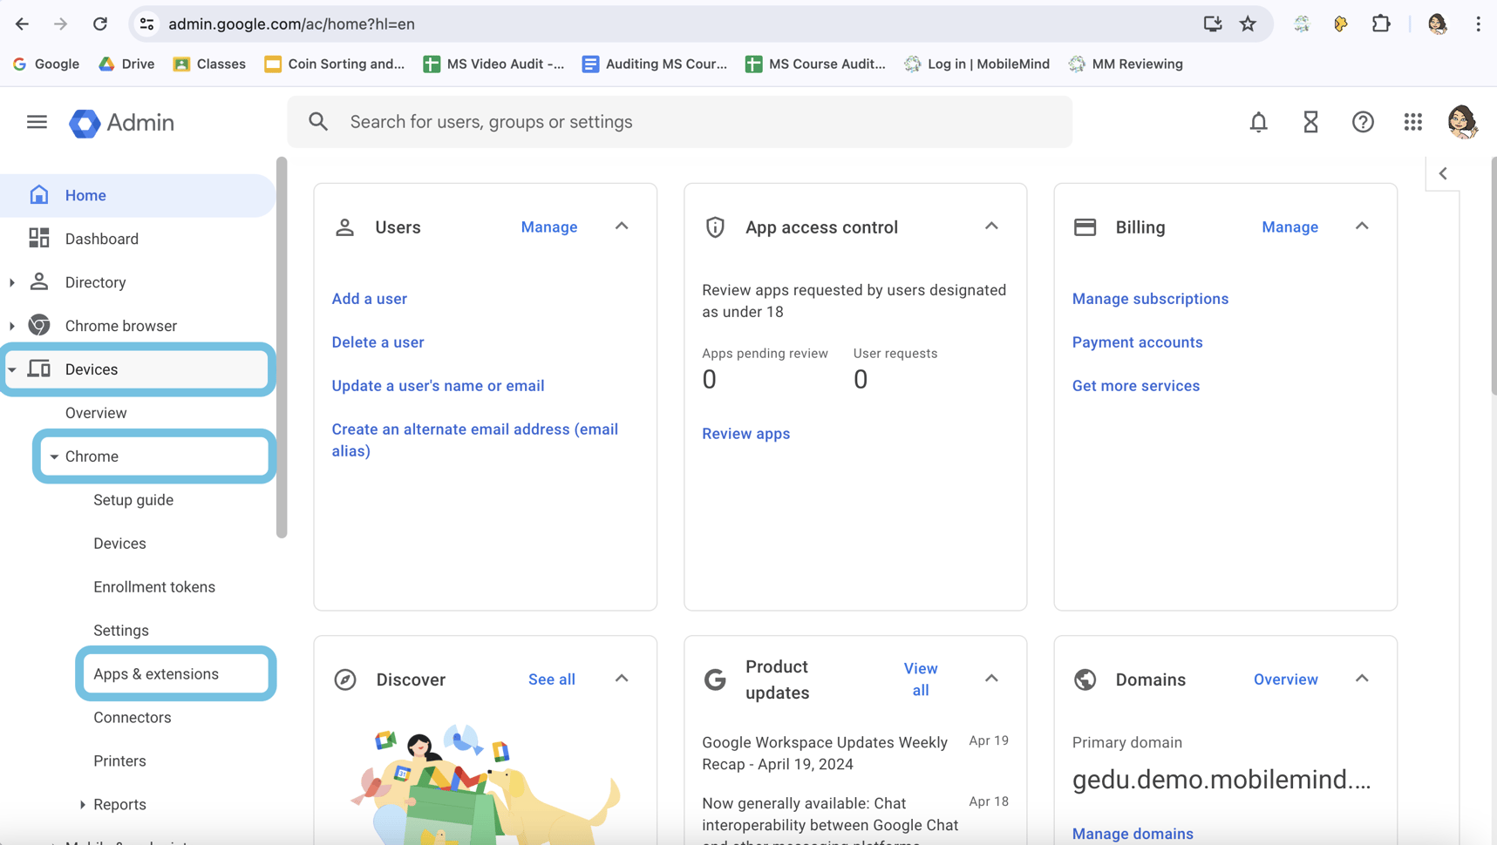Image resolution: width=1497 pixels, height=845 pixels.
Task: Open Apps & extensions in sidebar
Action: pos(156,674)
